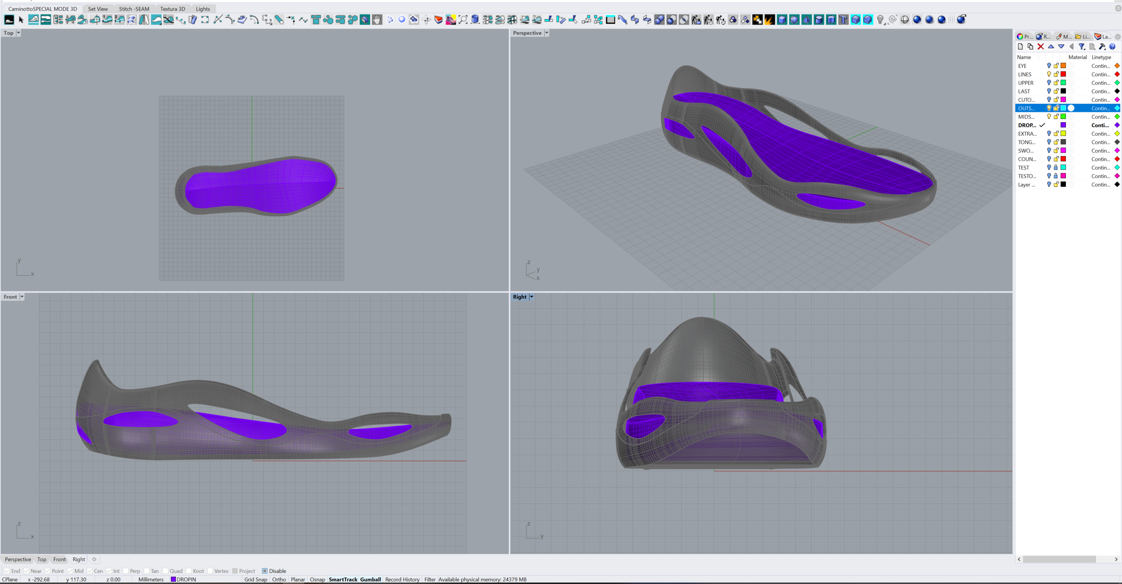Open the Textura 3D toolbar tab
This screenshot has height=584, width=1122.
pyautogui.click(x=172, y=9)
